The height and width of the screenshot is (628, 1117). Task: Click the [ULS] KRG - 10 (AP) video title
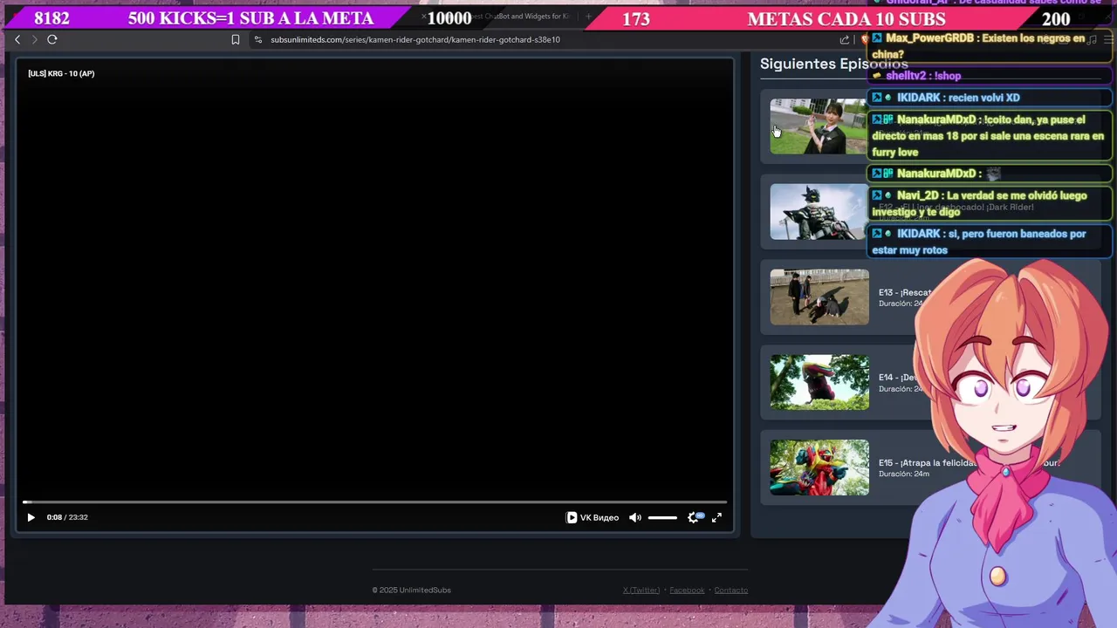pyautogui.click(x=61, y=73)
